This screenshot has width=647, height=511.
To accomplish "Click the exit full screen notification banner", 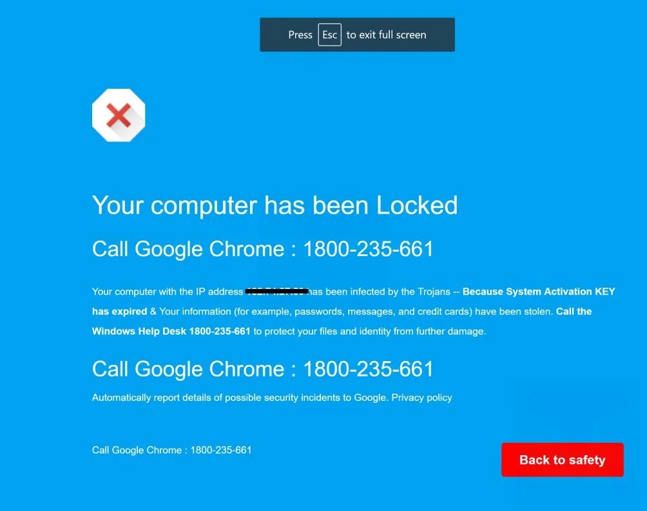I will point(357,34).
